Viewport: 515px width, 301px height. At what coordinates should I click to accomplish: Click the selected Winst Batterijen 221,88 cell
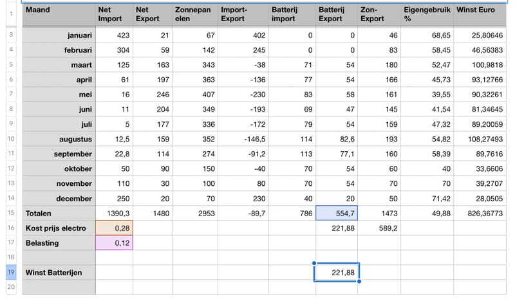point(335,273)
